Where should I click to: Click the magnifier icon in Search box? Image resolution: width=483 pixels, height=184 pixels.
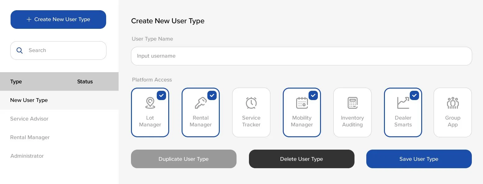(x=20, y=50)
